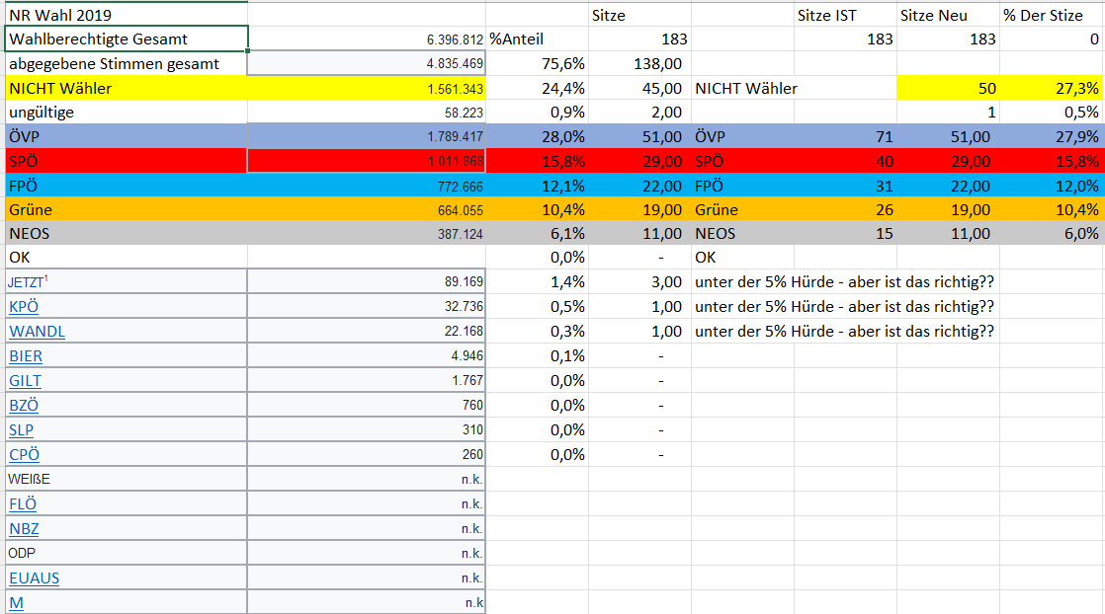Select the 27,3% non-voter seat share cell
The image size is (1105, 614).
tap(1052, 88)
